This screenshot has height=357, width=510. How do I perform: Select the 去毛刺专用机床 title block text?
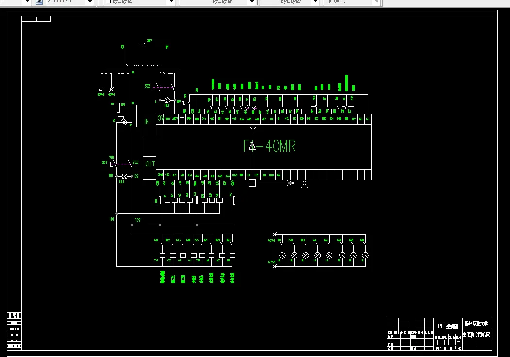click(x=477, y=334)
